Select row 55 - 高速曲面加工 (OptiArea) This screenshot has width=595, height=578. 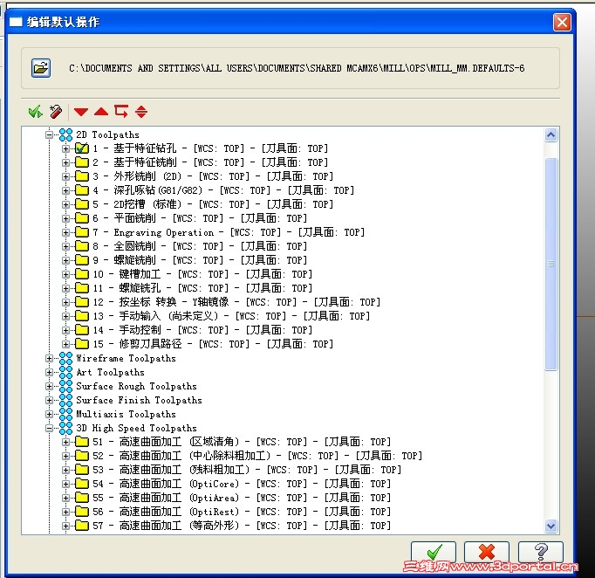pyautogui.click(x=242, y=498)
